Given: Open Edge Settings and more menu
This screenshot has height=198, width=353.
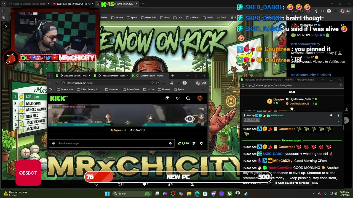Looking at the screenshot, I should pos(191,83).
